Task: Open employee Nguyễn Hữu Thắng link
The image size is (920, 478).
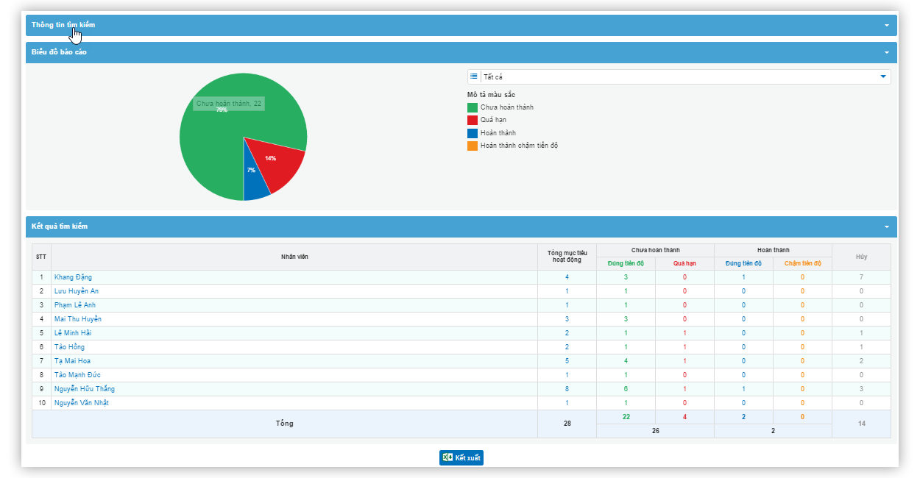Action: (x=84, y=389)
